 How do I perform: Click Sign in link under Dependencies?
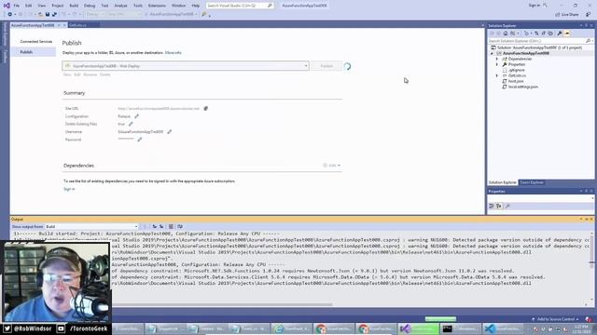tap(69, 189)
